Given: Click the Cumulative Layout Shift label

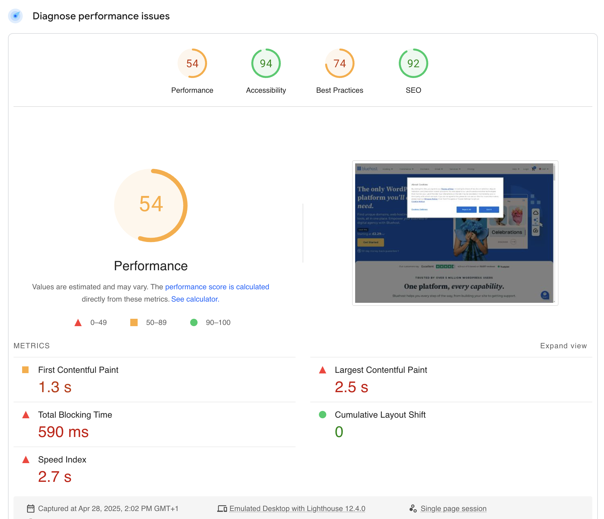Looking at the screenshot, I should pos(380,415).
